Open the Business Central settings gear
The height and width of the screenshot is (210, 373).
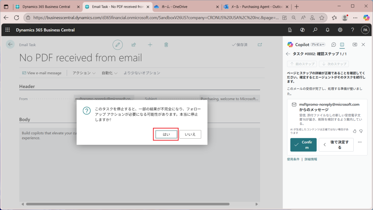coord(340,30)
